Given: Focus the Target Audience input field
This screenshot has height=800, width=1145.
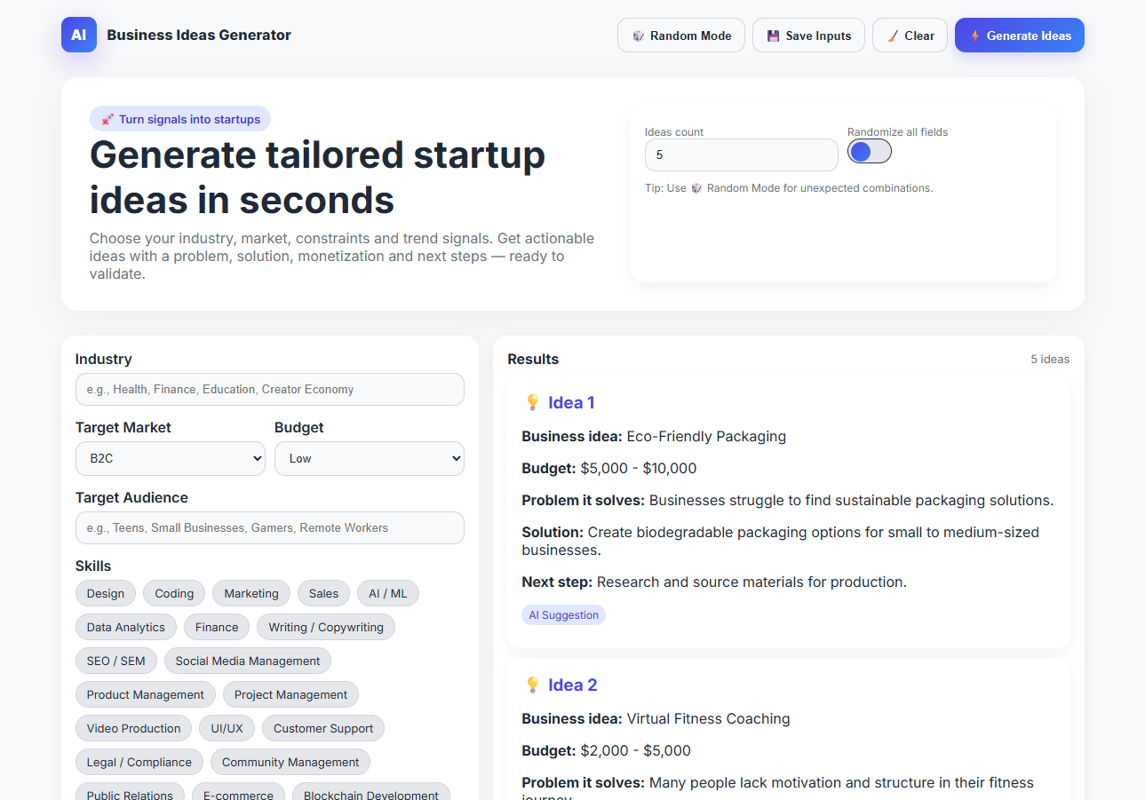Looking at the screenshot, I should coord(269,528).
